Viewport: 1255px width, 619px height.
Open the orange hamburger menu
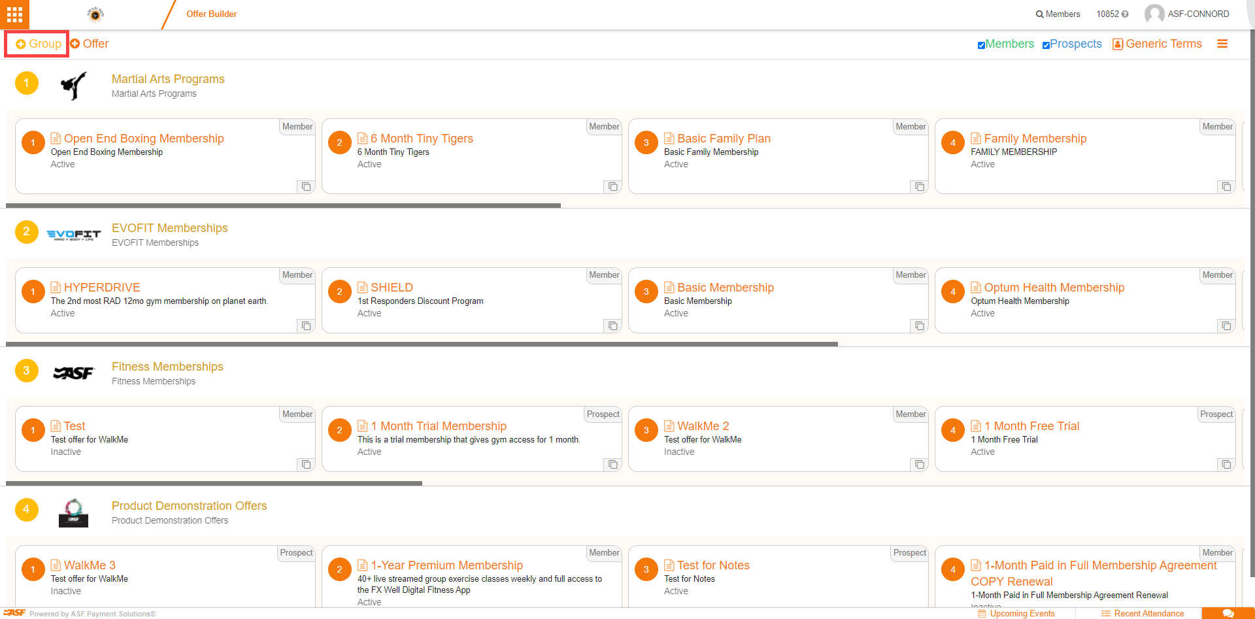(x=1222, y=44)
